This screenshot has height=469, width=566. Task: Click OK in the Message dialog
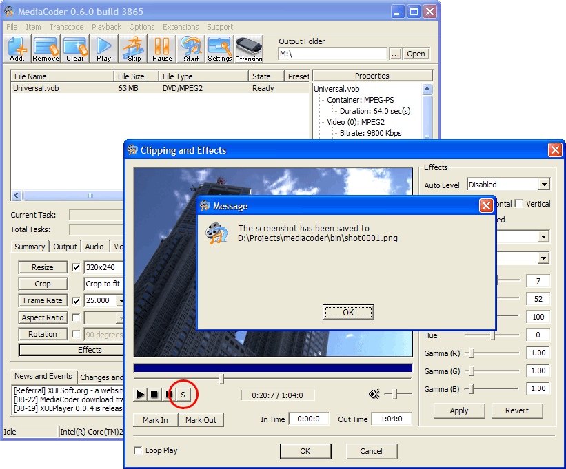click(x=348, y=313)
